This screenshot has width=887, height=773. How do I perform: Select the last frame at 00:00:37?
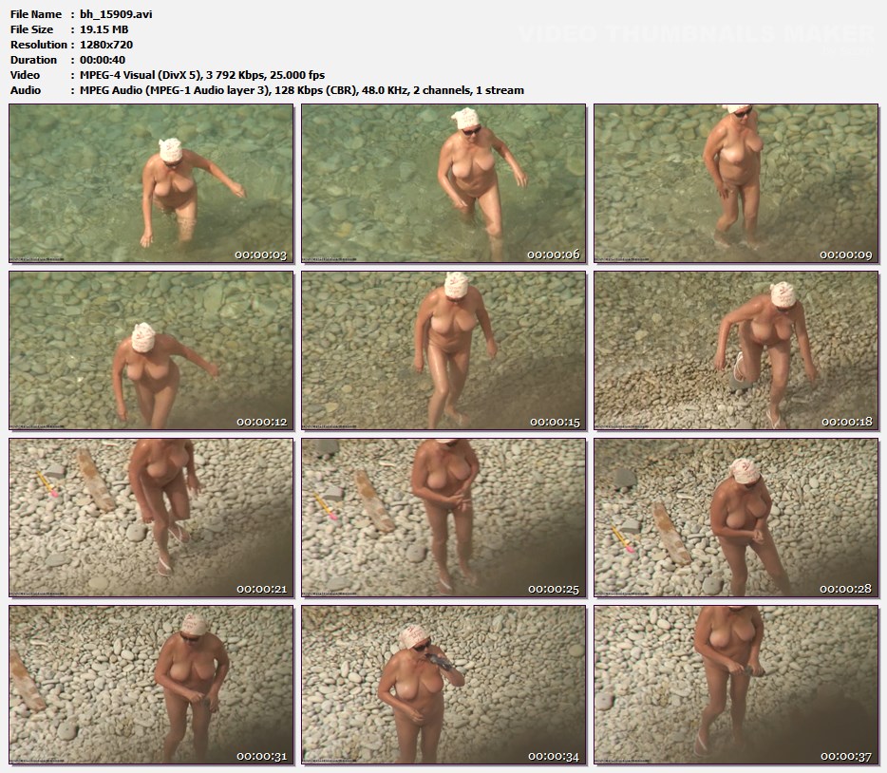(x=736, y=685)
